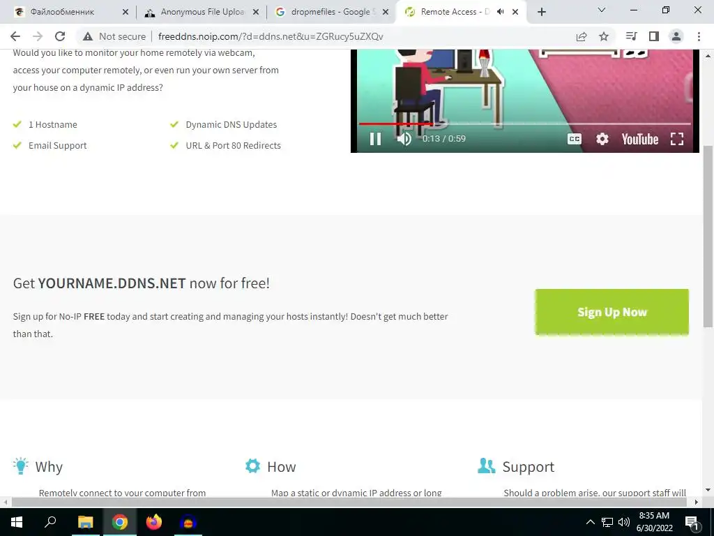Enter full screen video mode
The image size is (714, 536).
[x=677, y=139]
